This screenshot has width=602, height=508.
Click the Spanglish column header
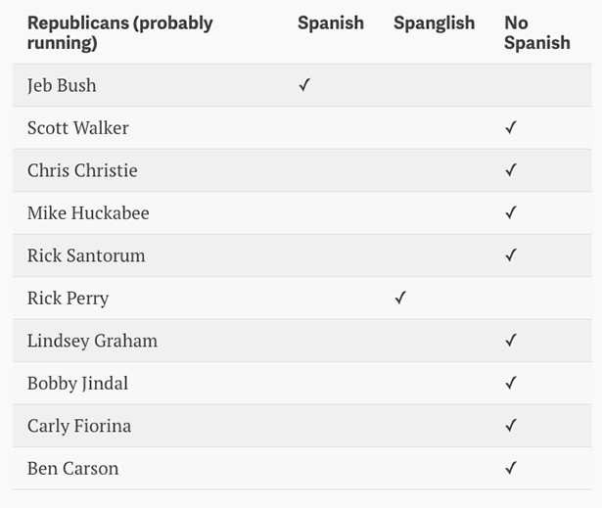pos(434,23)
